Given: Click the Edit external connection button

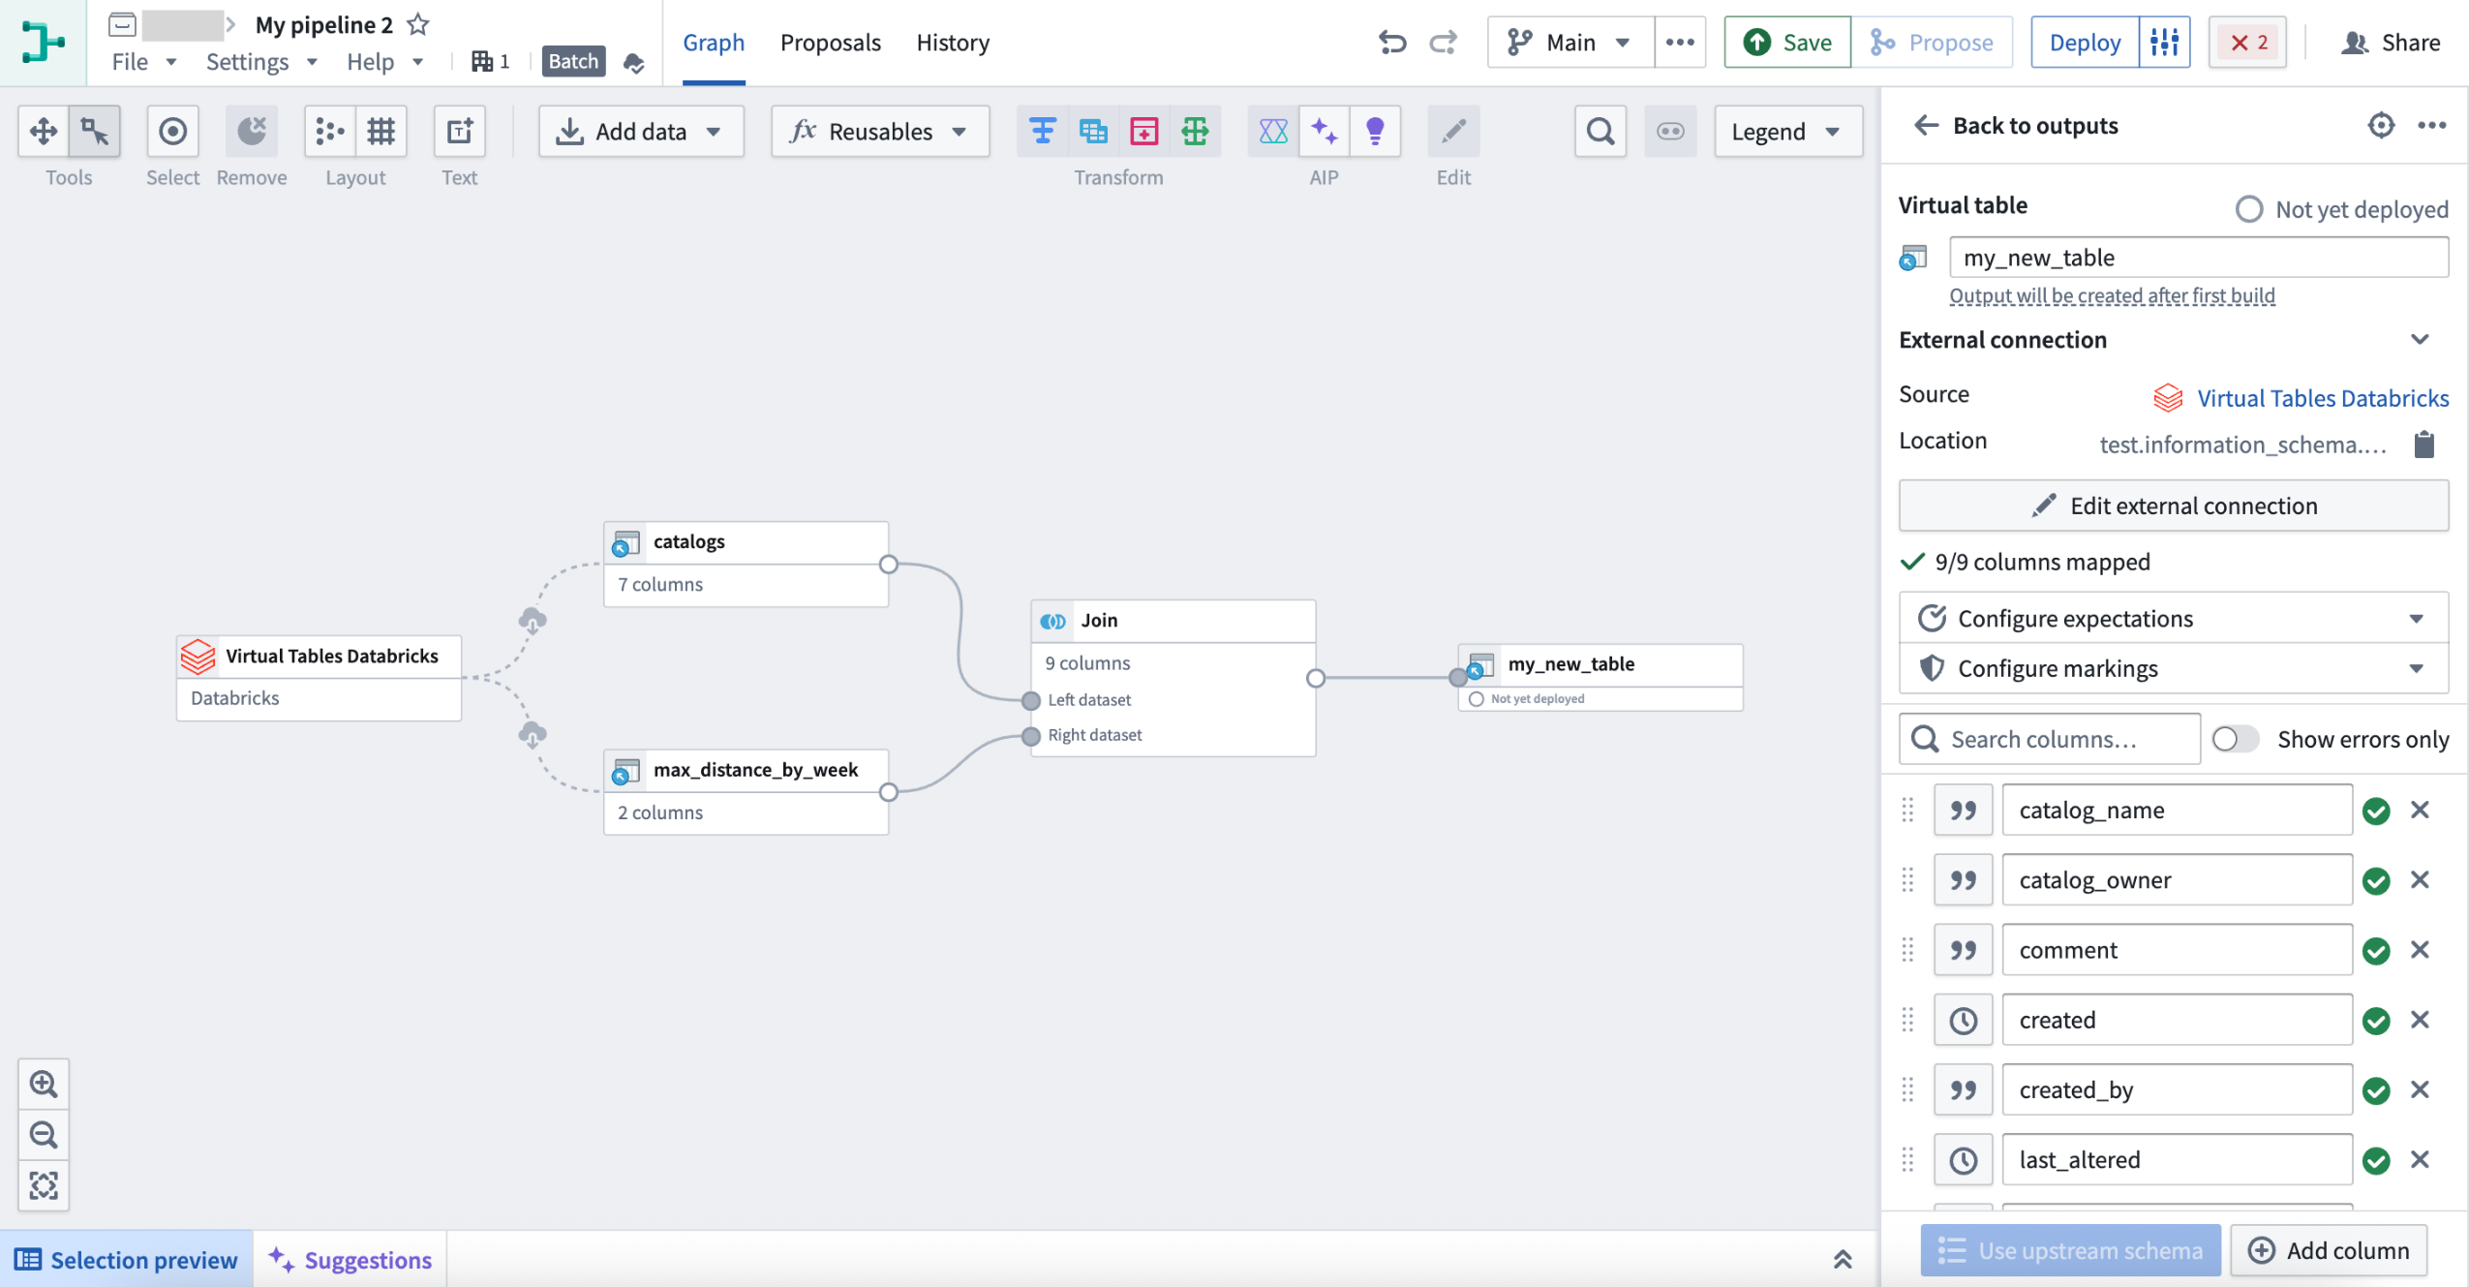Looking at the screenshot, I should pos(2172,505).
